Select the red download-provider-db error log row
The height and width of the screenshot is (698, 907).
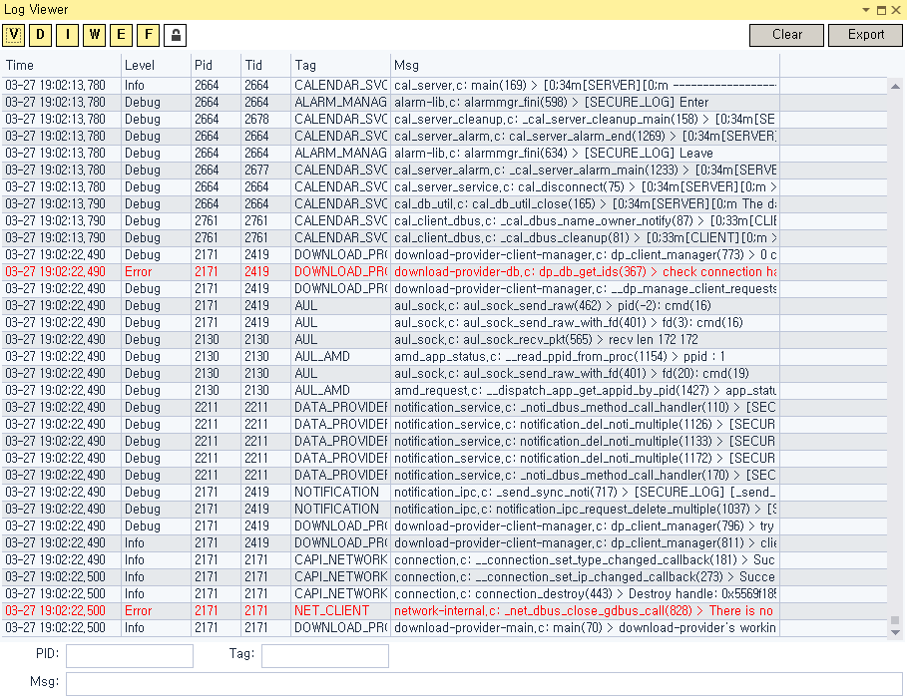[399, 271]
